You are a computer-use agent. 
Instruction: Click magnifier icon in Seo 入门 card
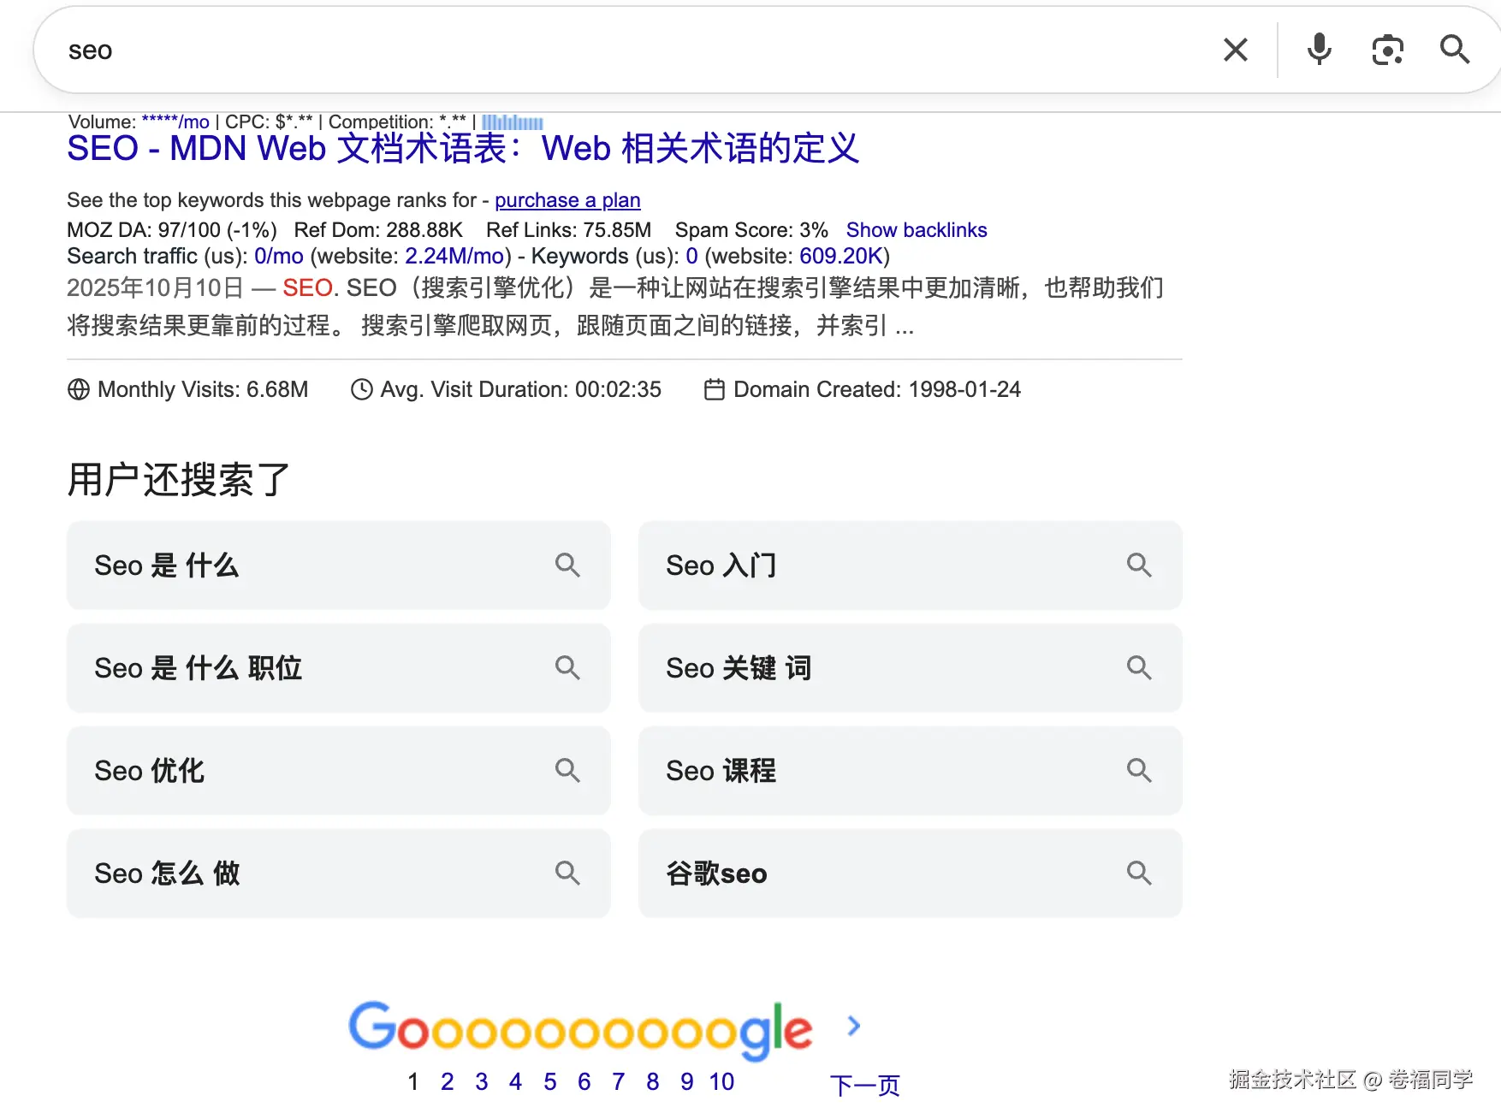(1139, 565)
